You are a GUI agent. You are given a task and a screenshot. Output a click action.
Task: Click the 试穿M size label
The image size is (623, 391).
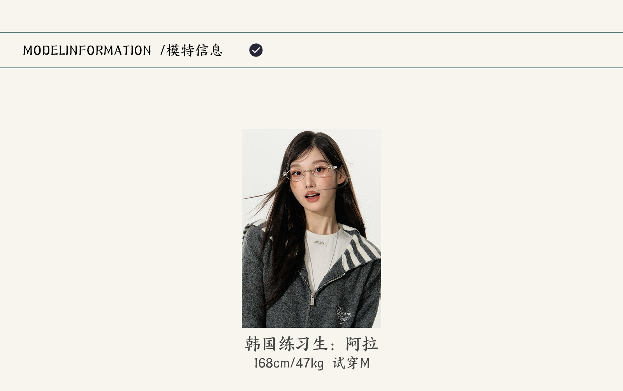(x=351, y=363)
